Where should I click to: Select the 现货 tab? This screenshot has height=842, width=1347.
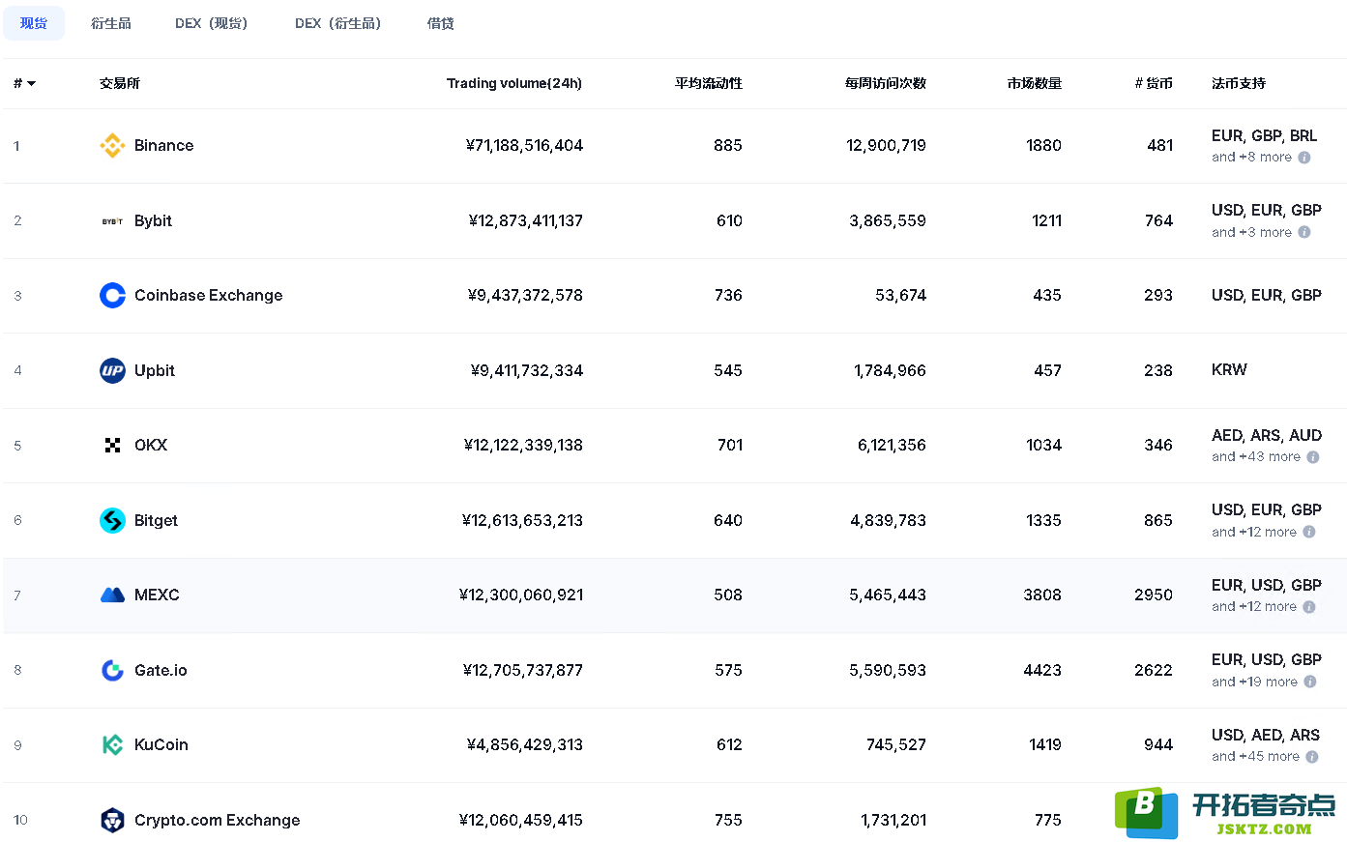(x=34, y=23)
